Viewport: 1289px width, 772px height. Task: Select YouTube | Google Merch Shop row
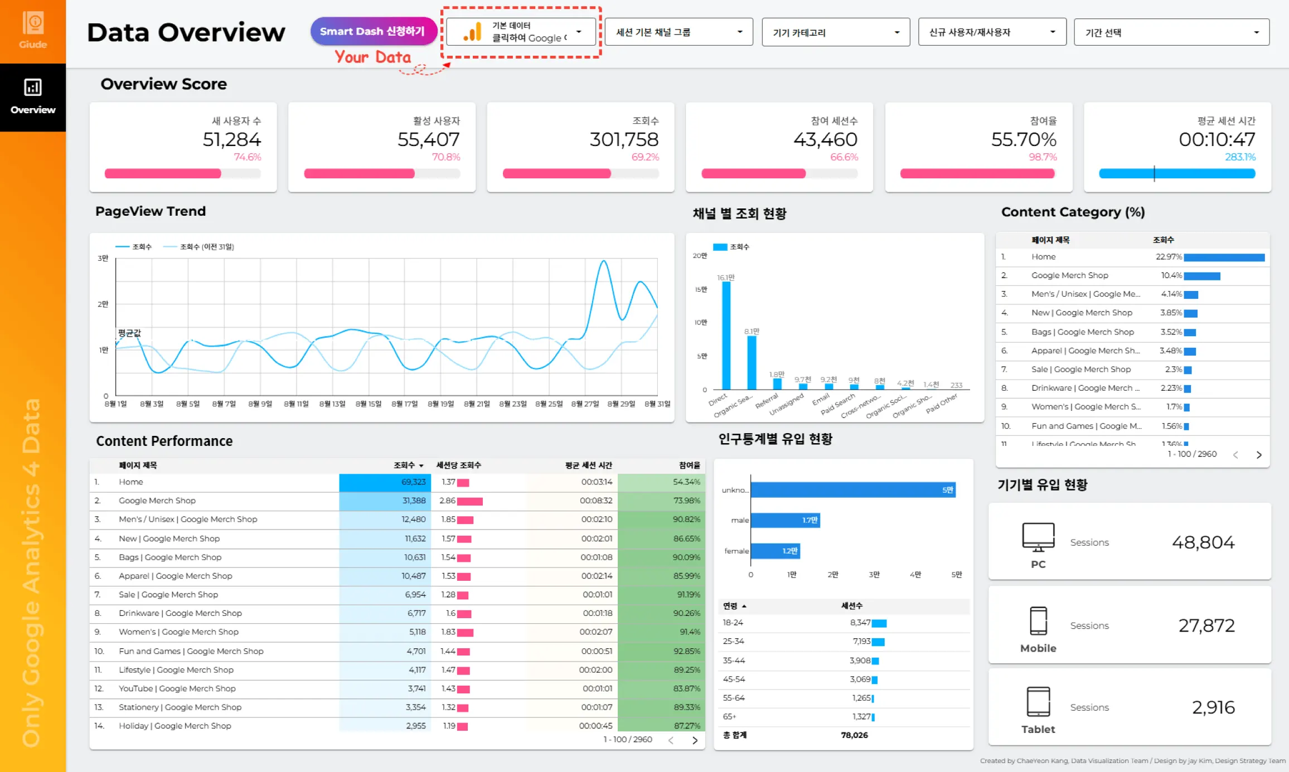point(397,688)
